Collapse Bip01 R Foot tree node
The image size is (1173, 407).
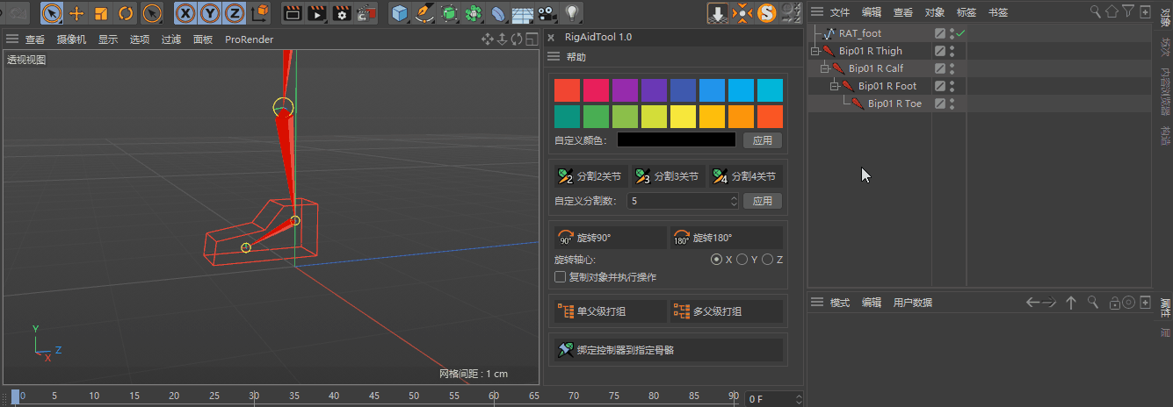[x=834, y=86]
